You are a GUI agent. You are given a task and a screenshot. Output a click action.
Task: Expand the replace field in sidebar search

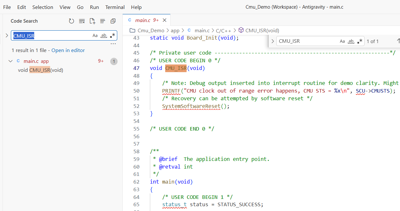coord(7,35)
